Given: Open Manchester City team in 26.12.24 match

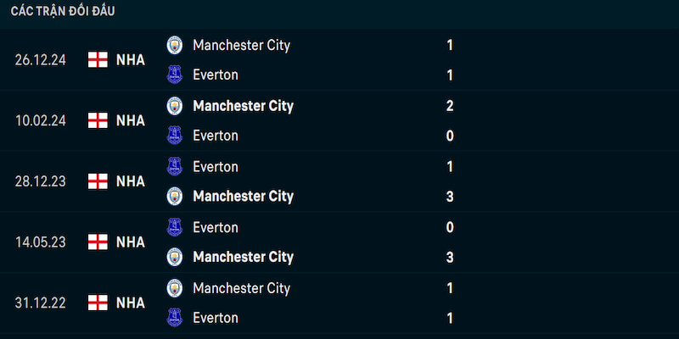Looking at the screenshot, I should coord(241,45).
